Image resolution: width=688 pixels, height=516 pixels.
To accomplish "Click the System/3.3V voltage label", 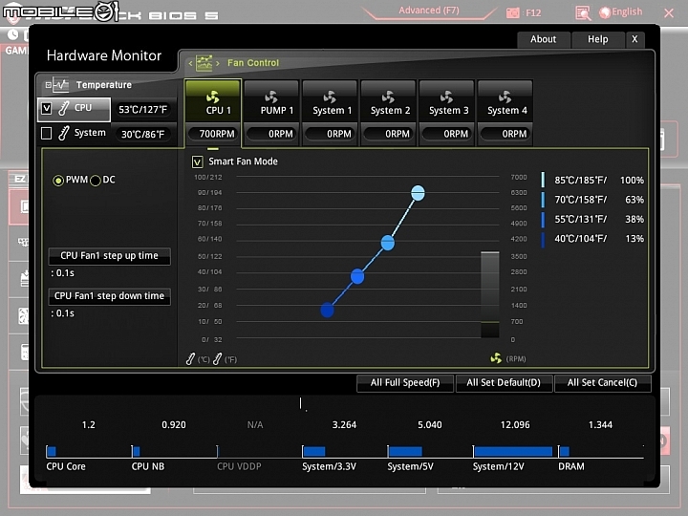I will (x=329, y=466).
